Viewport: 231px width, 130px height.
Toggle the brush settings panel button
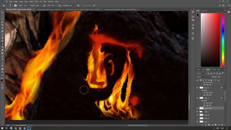click(x=16, y=5)
